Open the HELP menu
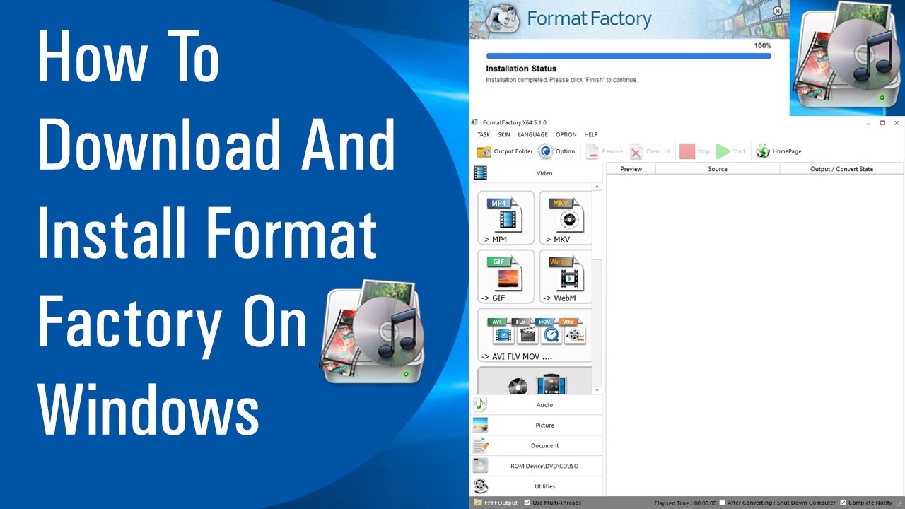The image size is (905, 509). (591, 134)
